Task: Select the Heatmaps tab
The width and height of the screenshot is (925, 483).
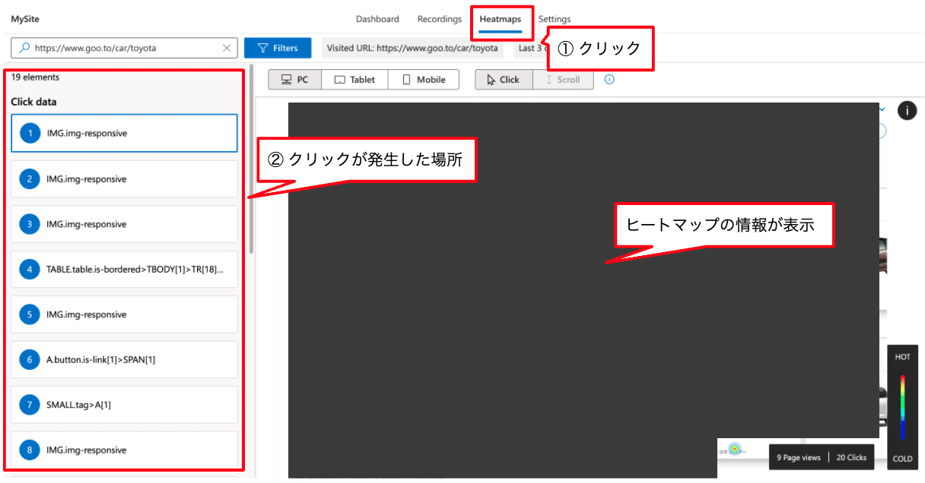Action: (500, 19)
